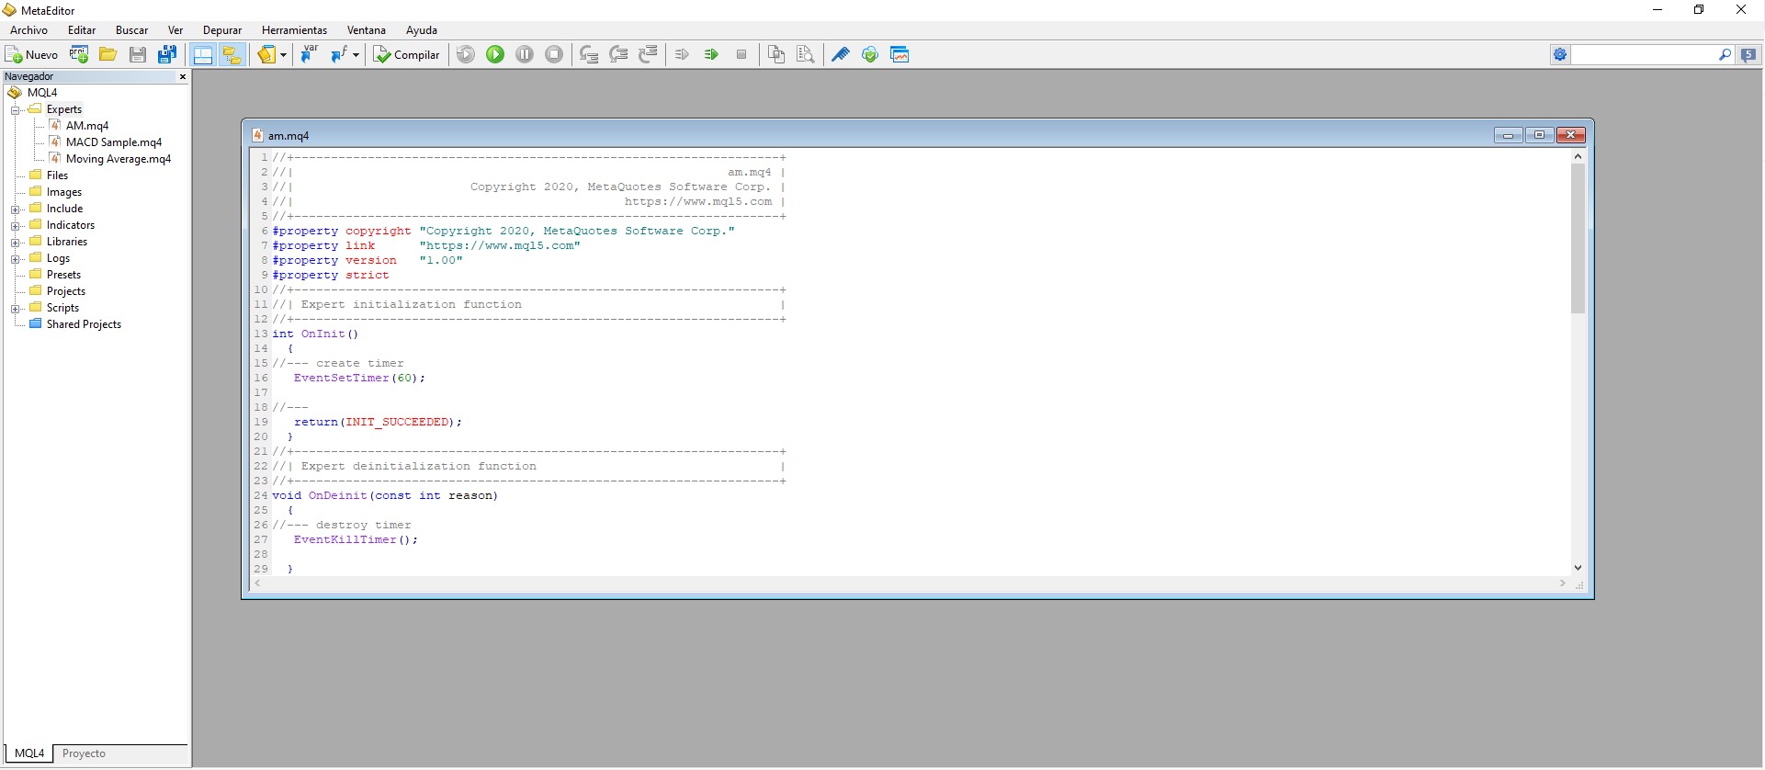Click the search magnifier icon
Viewport: 1765px width, 770px height.
[1725, 55]
